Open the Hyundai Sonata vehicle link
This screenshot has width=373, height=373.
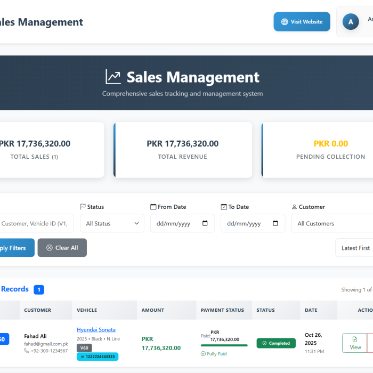pos(96,330)
